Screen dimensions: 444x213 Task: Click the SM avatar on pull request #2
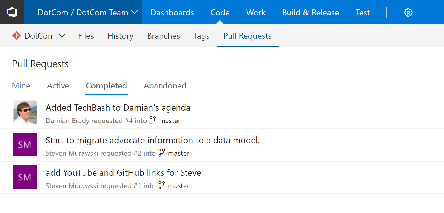pyautogui.click(x=25, y=144)
